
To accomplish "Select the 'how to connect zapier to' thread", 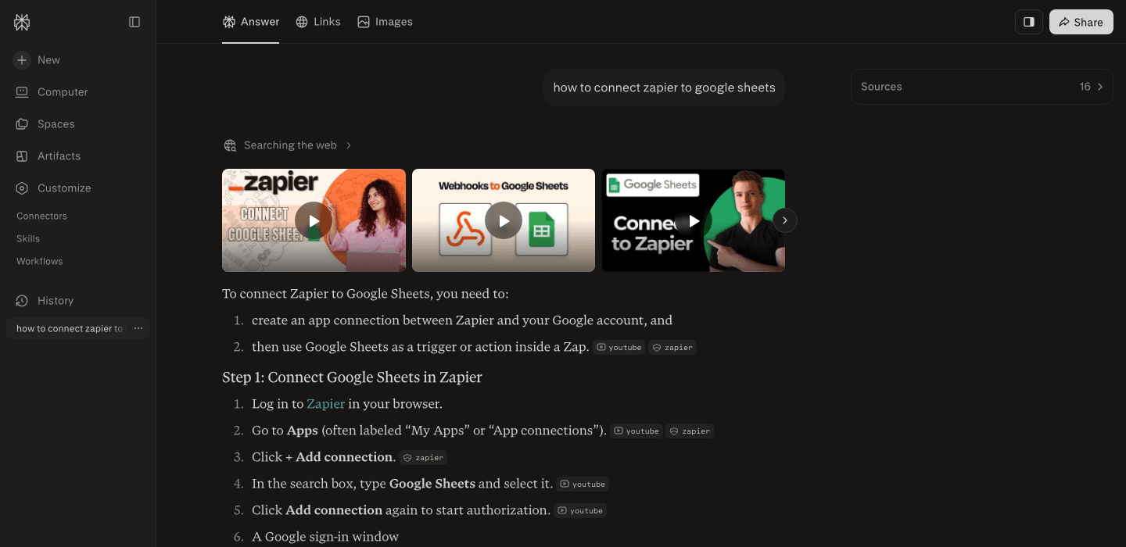I will 69,329.
